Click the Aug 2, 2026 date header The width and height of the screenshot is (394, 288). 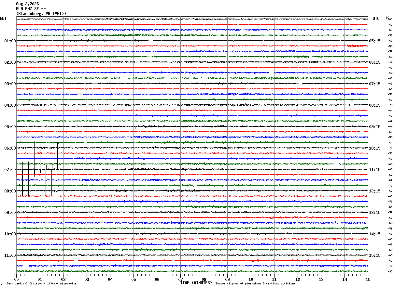pos(27,4)
